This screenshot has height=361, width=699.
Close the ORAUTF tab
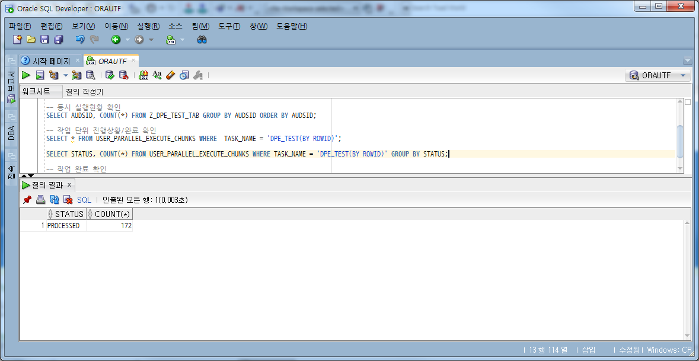pyautogui.click(x=133, y=60)
